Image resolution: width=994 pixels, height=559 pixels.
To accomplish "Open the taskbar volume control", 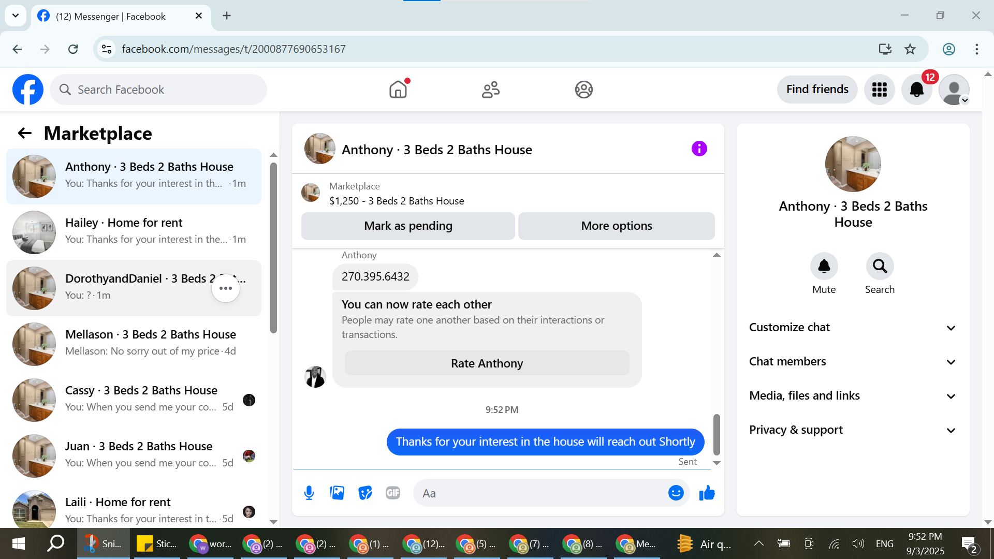I will tap(858, 543).
